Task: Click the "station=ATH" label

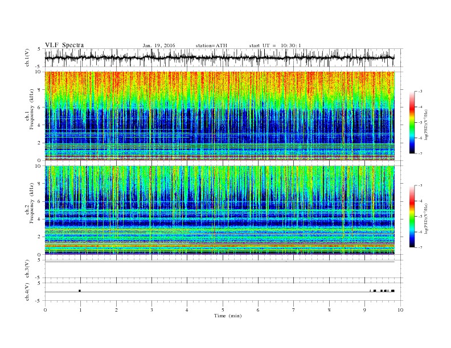Action: pos(211,45)
